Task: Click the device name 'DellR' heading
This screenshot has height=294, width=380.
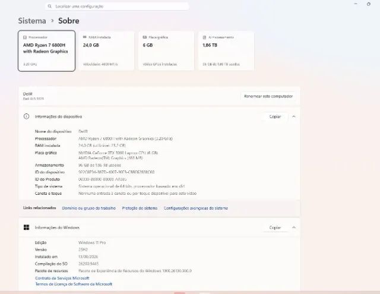Action: 28,94
